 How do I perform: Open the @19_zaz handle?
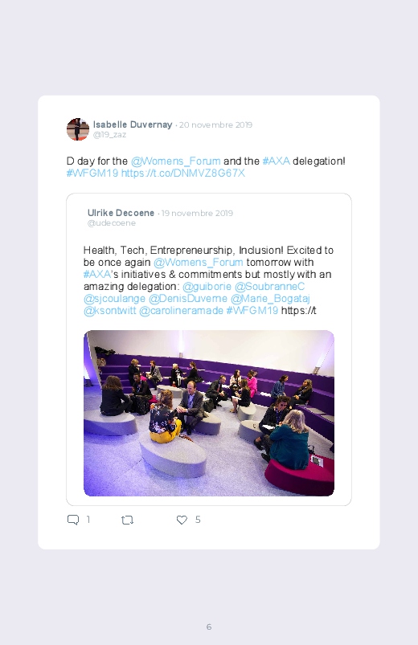click(109, 135)
